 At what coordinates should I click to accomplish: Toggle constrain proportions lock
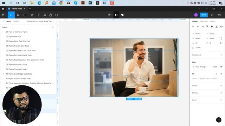[221, 38]
